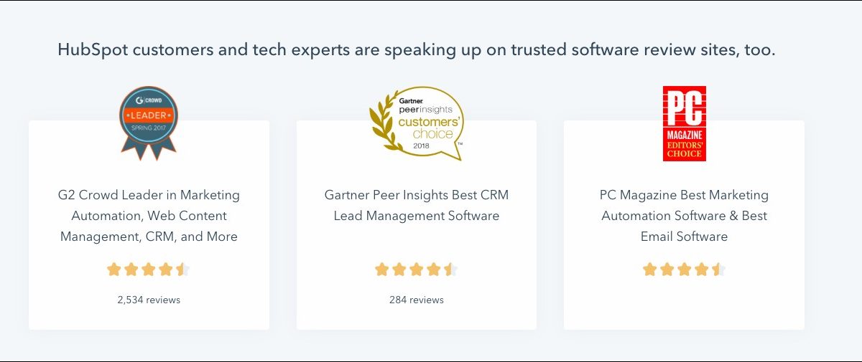This screenshot has width=862, height=362.
Task: Select the first star in PC Magazine rating
Action: pos(649,270)
